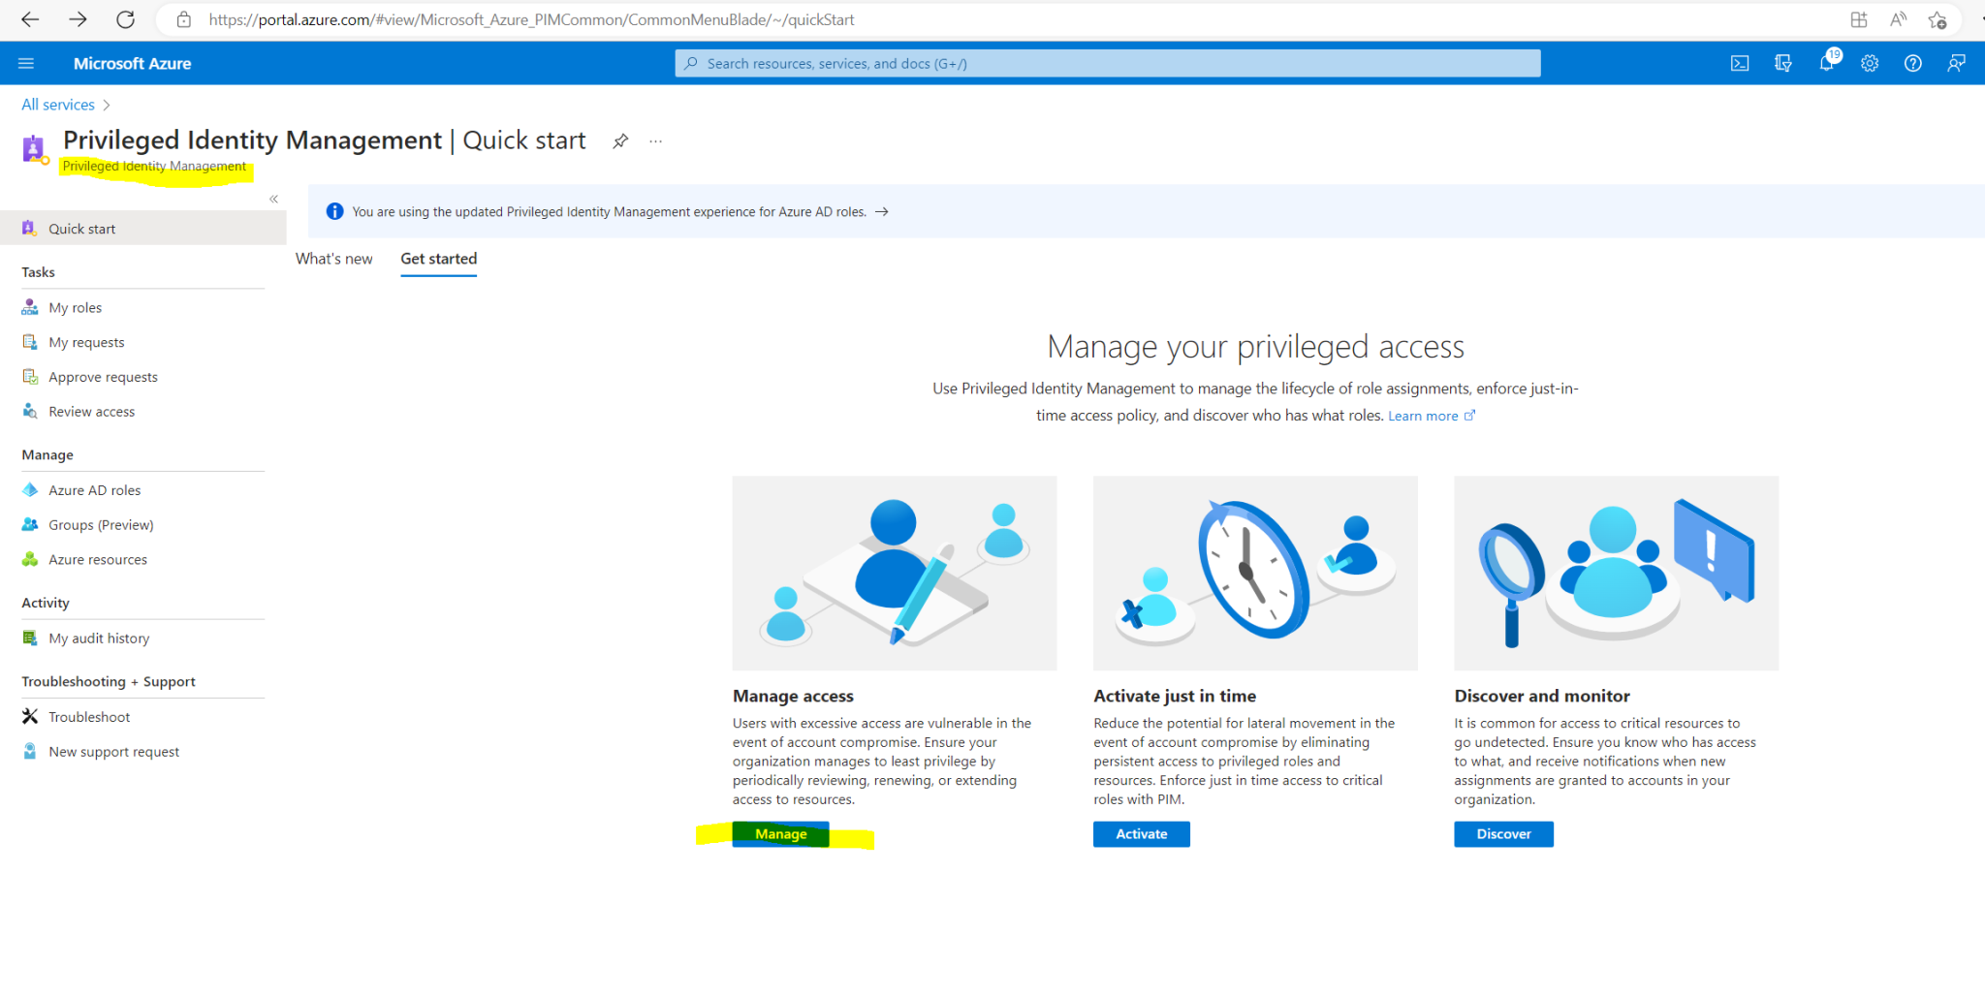Open more options ellipsis next to Quick start

tap(655, 140)
